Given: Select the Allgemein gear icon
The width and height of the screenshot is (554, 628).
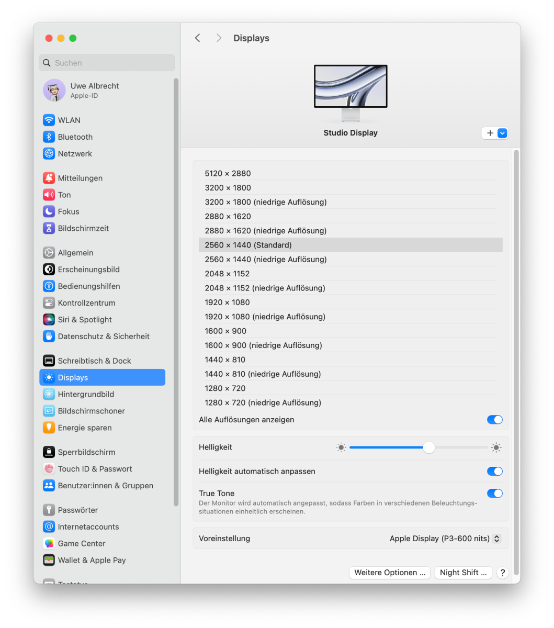Looking at the screenshot, I should pos(49,253).
